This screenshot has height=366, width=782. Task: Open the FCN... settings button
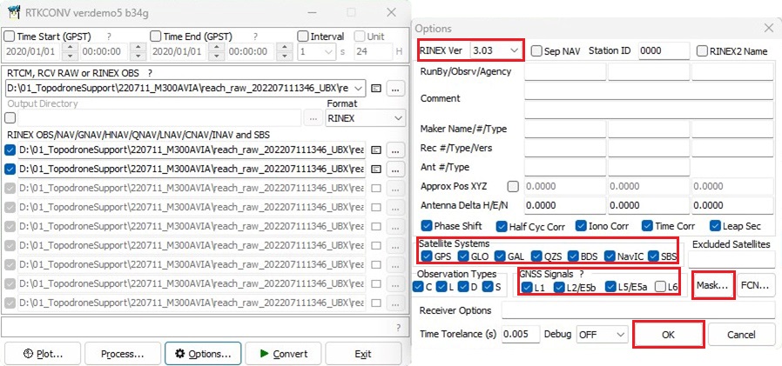point(756,286)
